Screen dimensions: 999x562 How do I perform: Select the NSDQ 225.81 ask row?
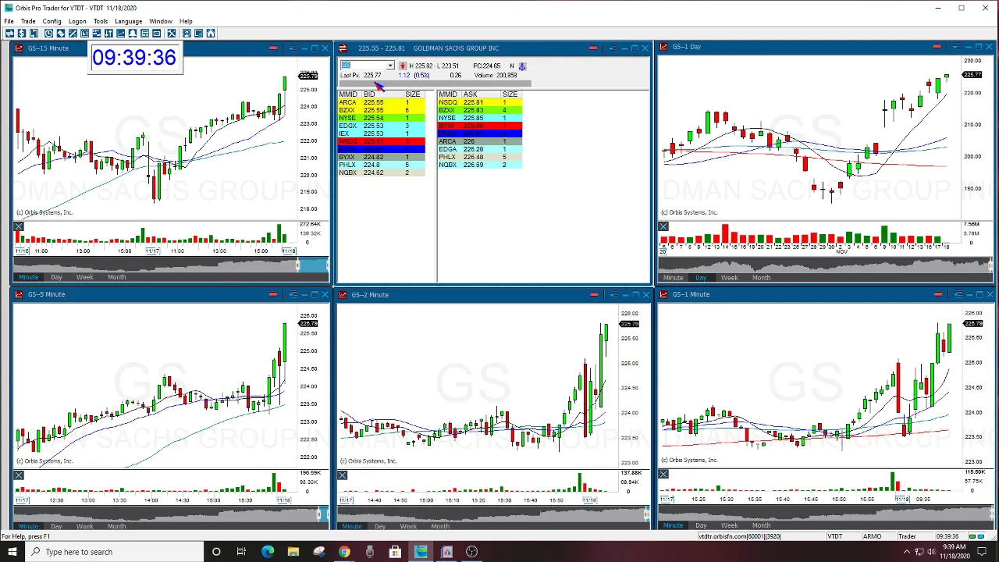click(480, 102)
